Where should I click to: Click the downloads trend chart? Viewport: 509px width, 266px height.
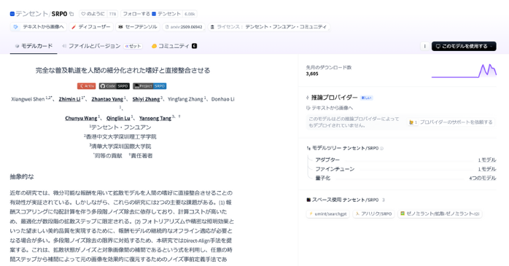point(464,71)
